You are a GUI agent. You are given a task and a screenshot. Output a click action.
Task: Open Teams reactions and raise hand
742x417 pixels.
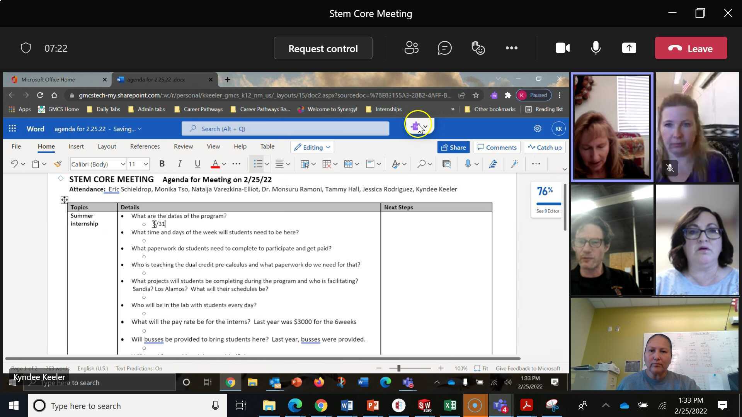[x=478, y=48]
